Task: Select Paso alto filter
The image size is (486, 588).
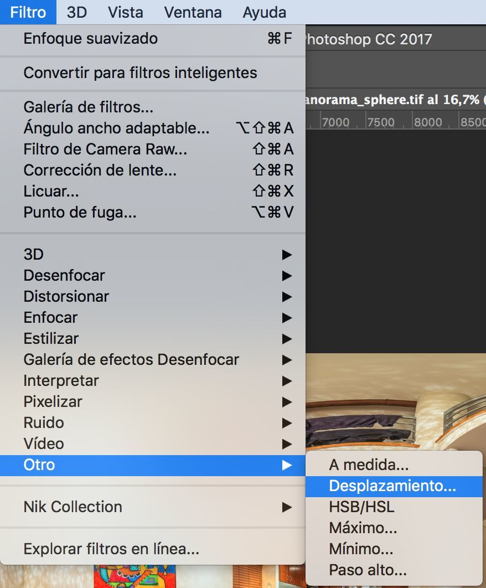Action: (394, 570)
